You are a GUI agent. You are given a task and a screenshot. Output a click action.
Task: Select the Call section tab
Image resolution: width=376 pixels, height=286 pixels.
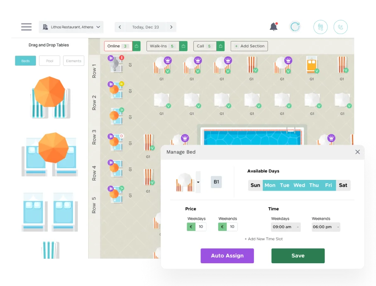coord(205,46)
